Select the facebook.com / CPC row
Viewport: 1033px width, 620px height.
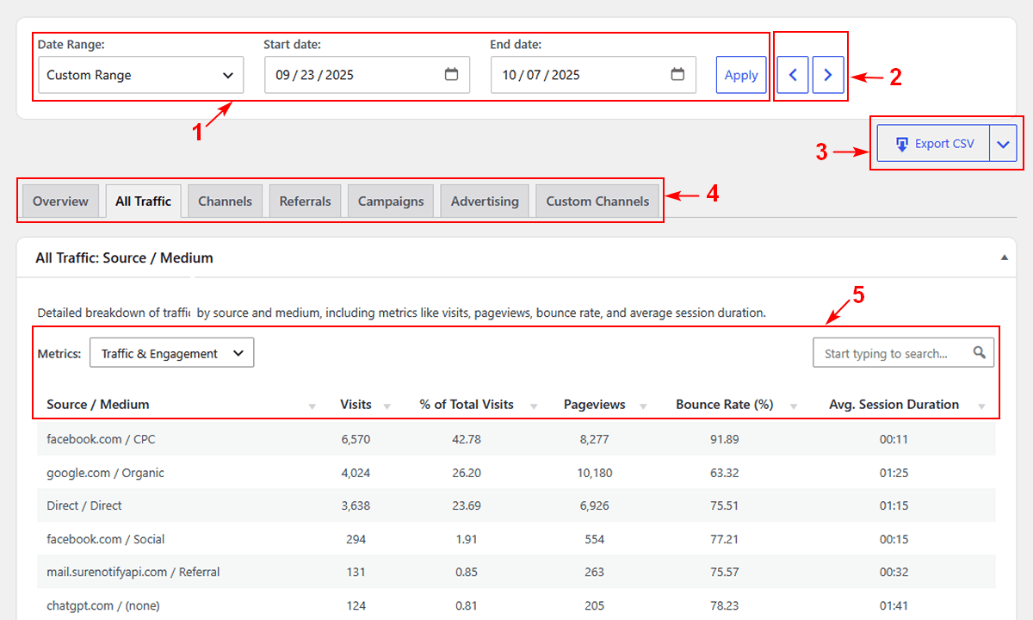516,439
